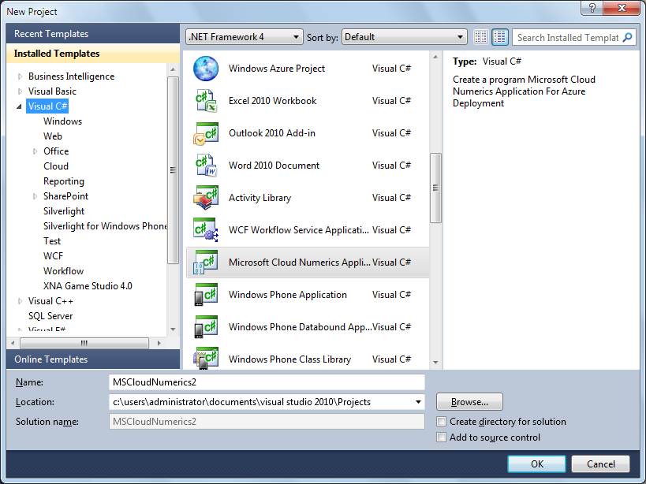646x484 pixels.
Task: Select the Silverlight category in the tree
Action: coord(64,211)
